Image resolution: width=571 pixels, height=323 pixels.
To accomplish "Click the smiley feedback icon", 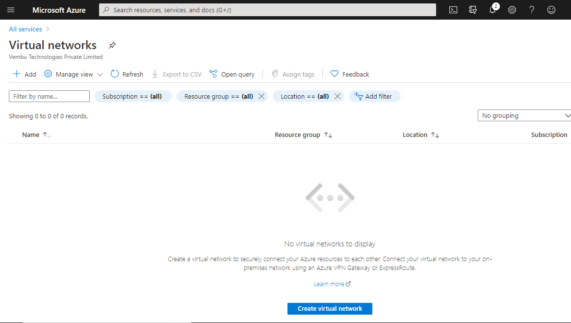I will (x=551, y=10).
